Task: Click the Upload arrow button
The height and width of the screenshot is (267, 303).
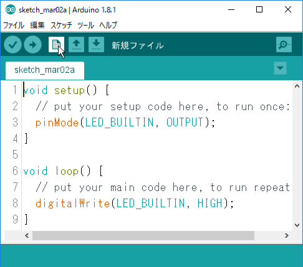Action: [x=32, y=45]
